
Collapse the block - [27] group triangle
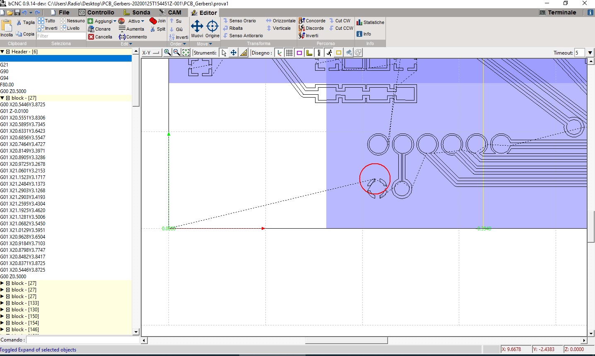click(x=3, y=98)
